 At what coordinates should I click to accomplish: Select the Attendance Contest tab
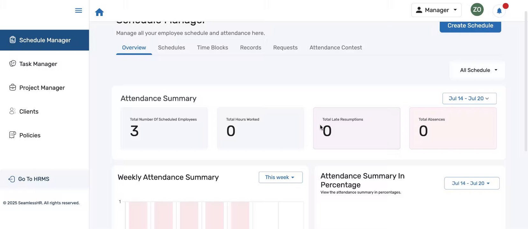pyautogui.click(x=336, y=48)
